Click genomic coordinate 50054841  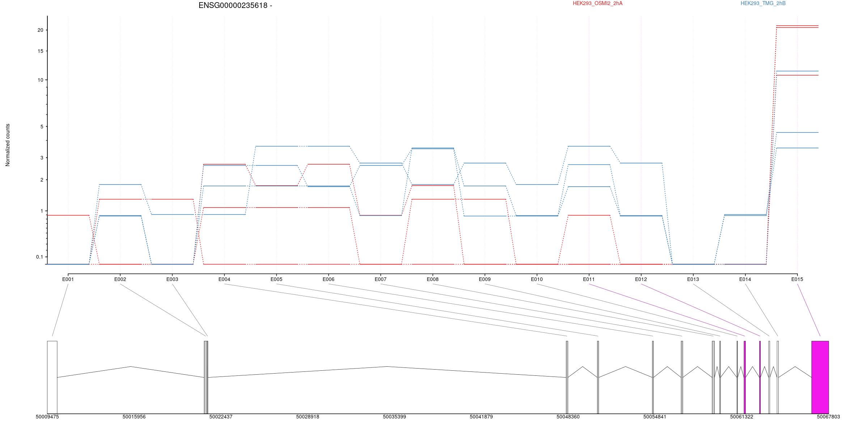point(655,417)
